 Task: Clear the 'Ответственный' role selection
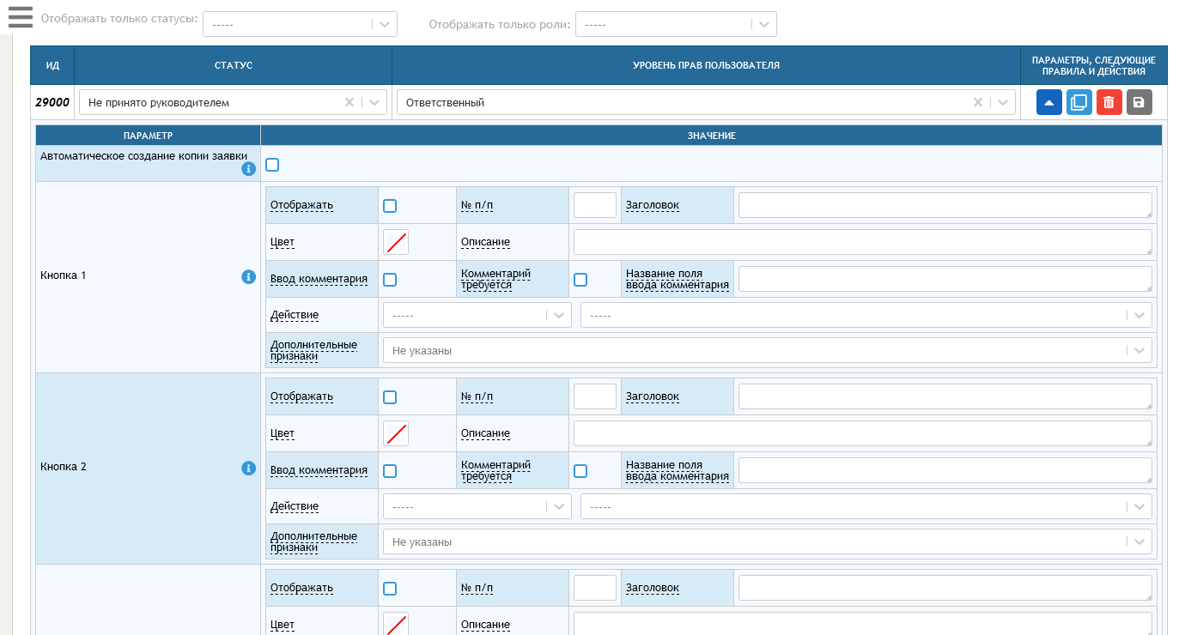[978, 102]
